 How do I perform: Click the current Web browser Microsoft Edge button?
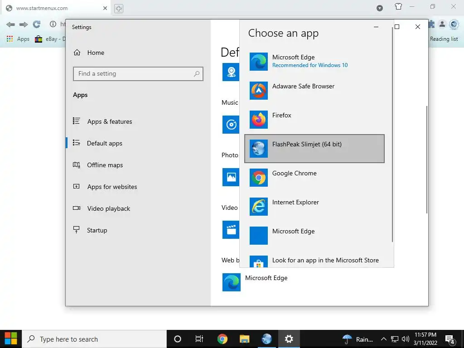[256, 282]
